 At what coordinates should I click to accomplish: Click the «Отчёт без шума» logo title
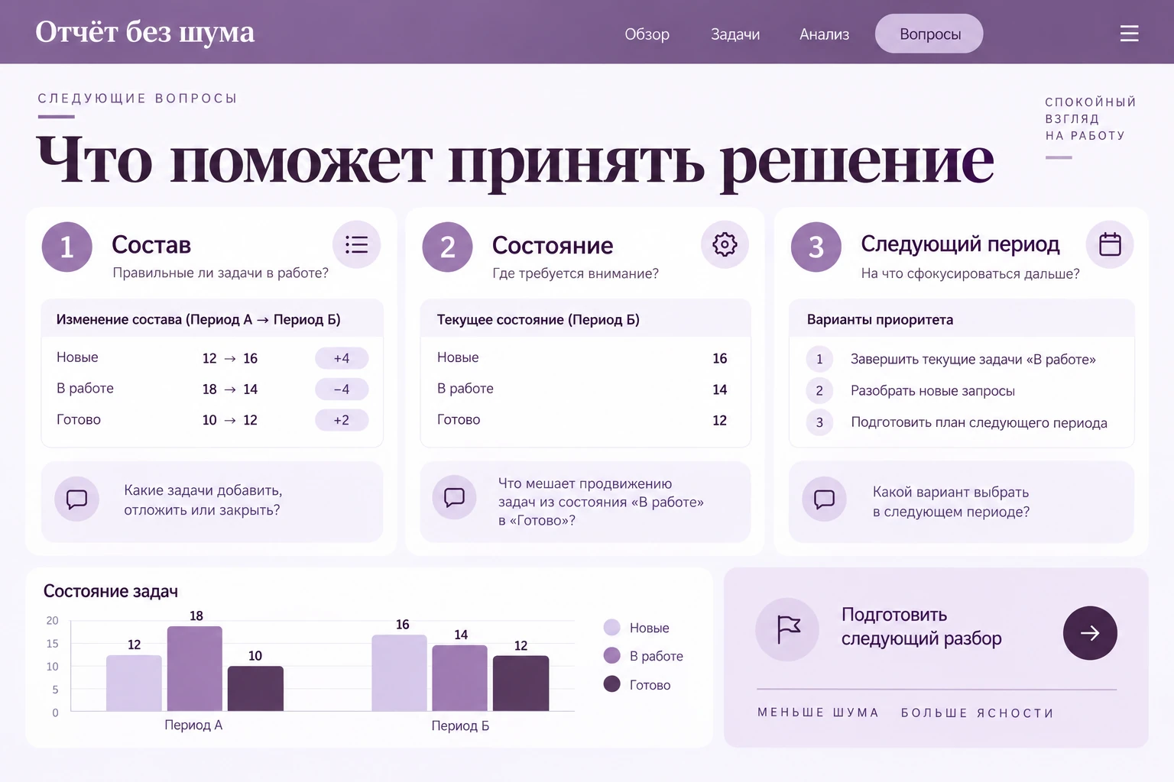pos(144,32)
